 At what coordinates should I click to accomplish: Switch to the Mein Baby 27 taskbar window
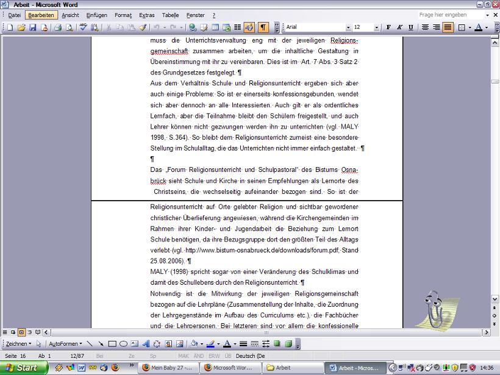pyautogui.click(x=166, y=368)
